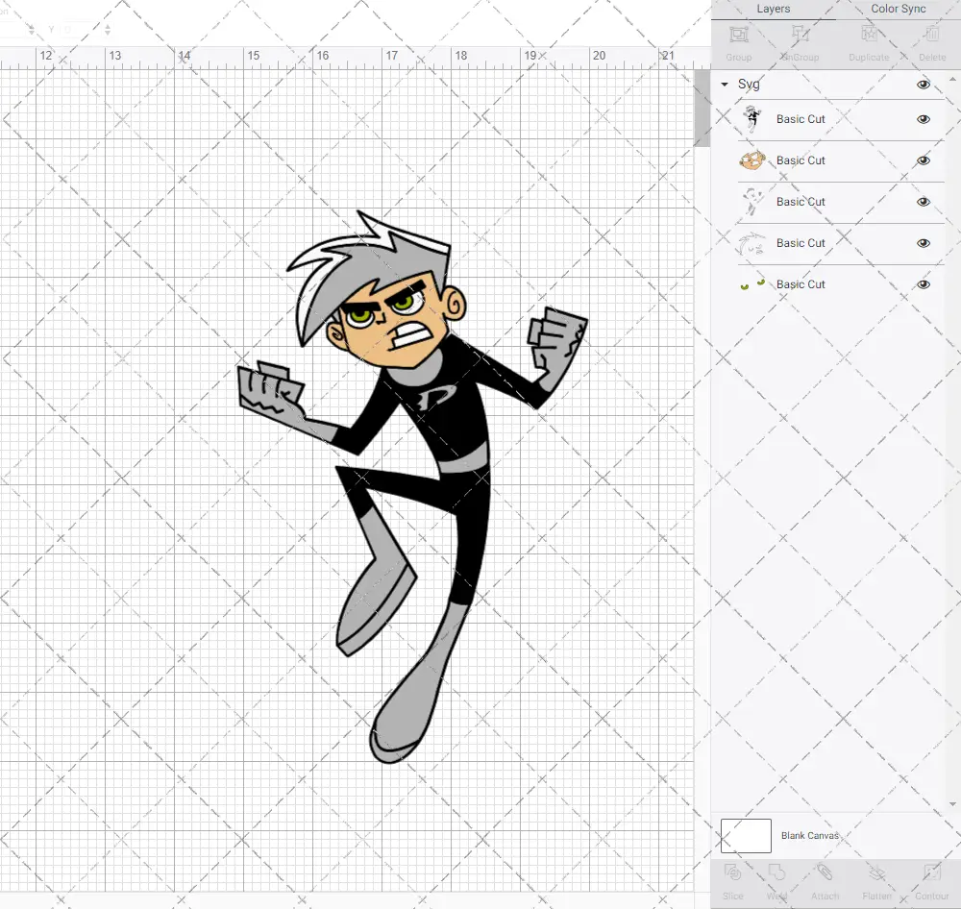Click the Weld tool icon
Viewport: 961px width, 909px height.
click(776, 872)
